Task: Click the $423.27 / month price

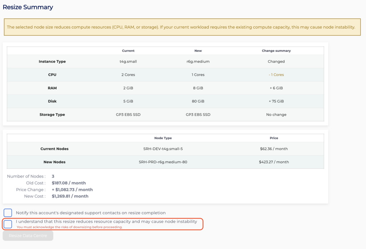Action: (x=274, y=162)
